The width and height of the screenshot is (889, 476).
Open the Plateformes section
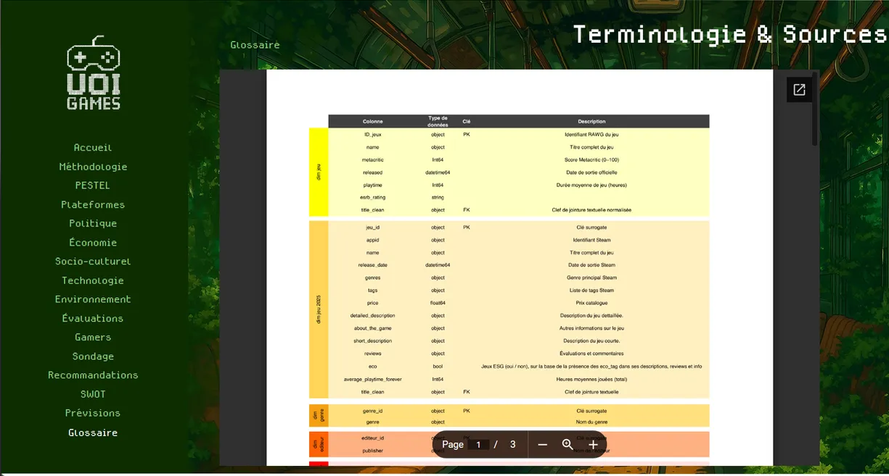93,205
